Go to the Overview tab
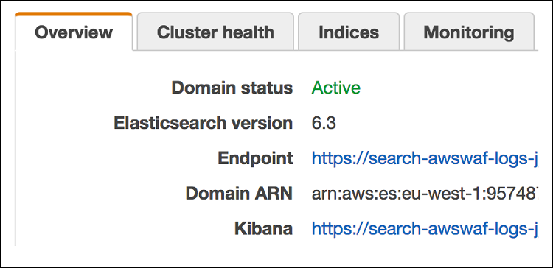Image resolution: width=553 pixels, height=268 pixels. (x=74, y=32)
